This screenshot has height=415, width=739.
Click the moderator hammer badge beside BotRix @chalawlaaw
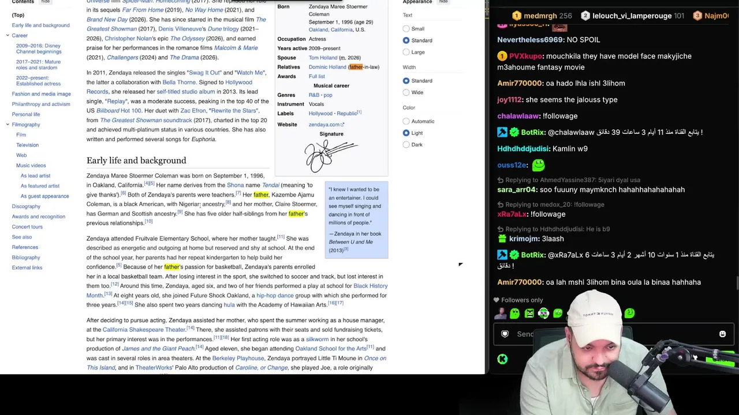pos(502,133)
